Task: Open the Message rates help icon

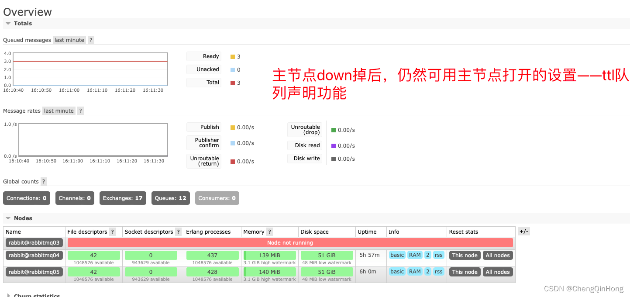Action: 80,111
